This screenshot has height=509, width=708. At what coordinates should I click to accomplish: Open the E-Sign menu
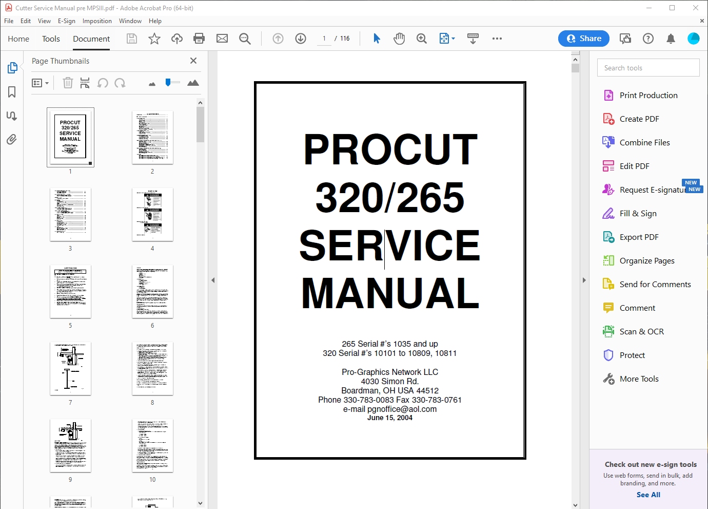point(67,21)
